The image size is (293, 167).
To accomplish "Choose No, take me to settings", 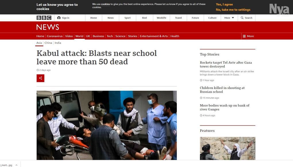I will coord(233,10).
